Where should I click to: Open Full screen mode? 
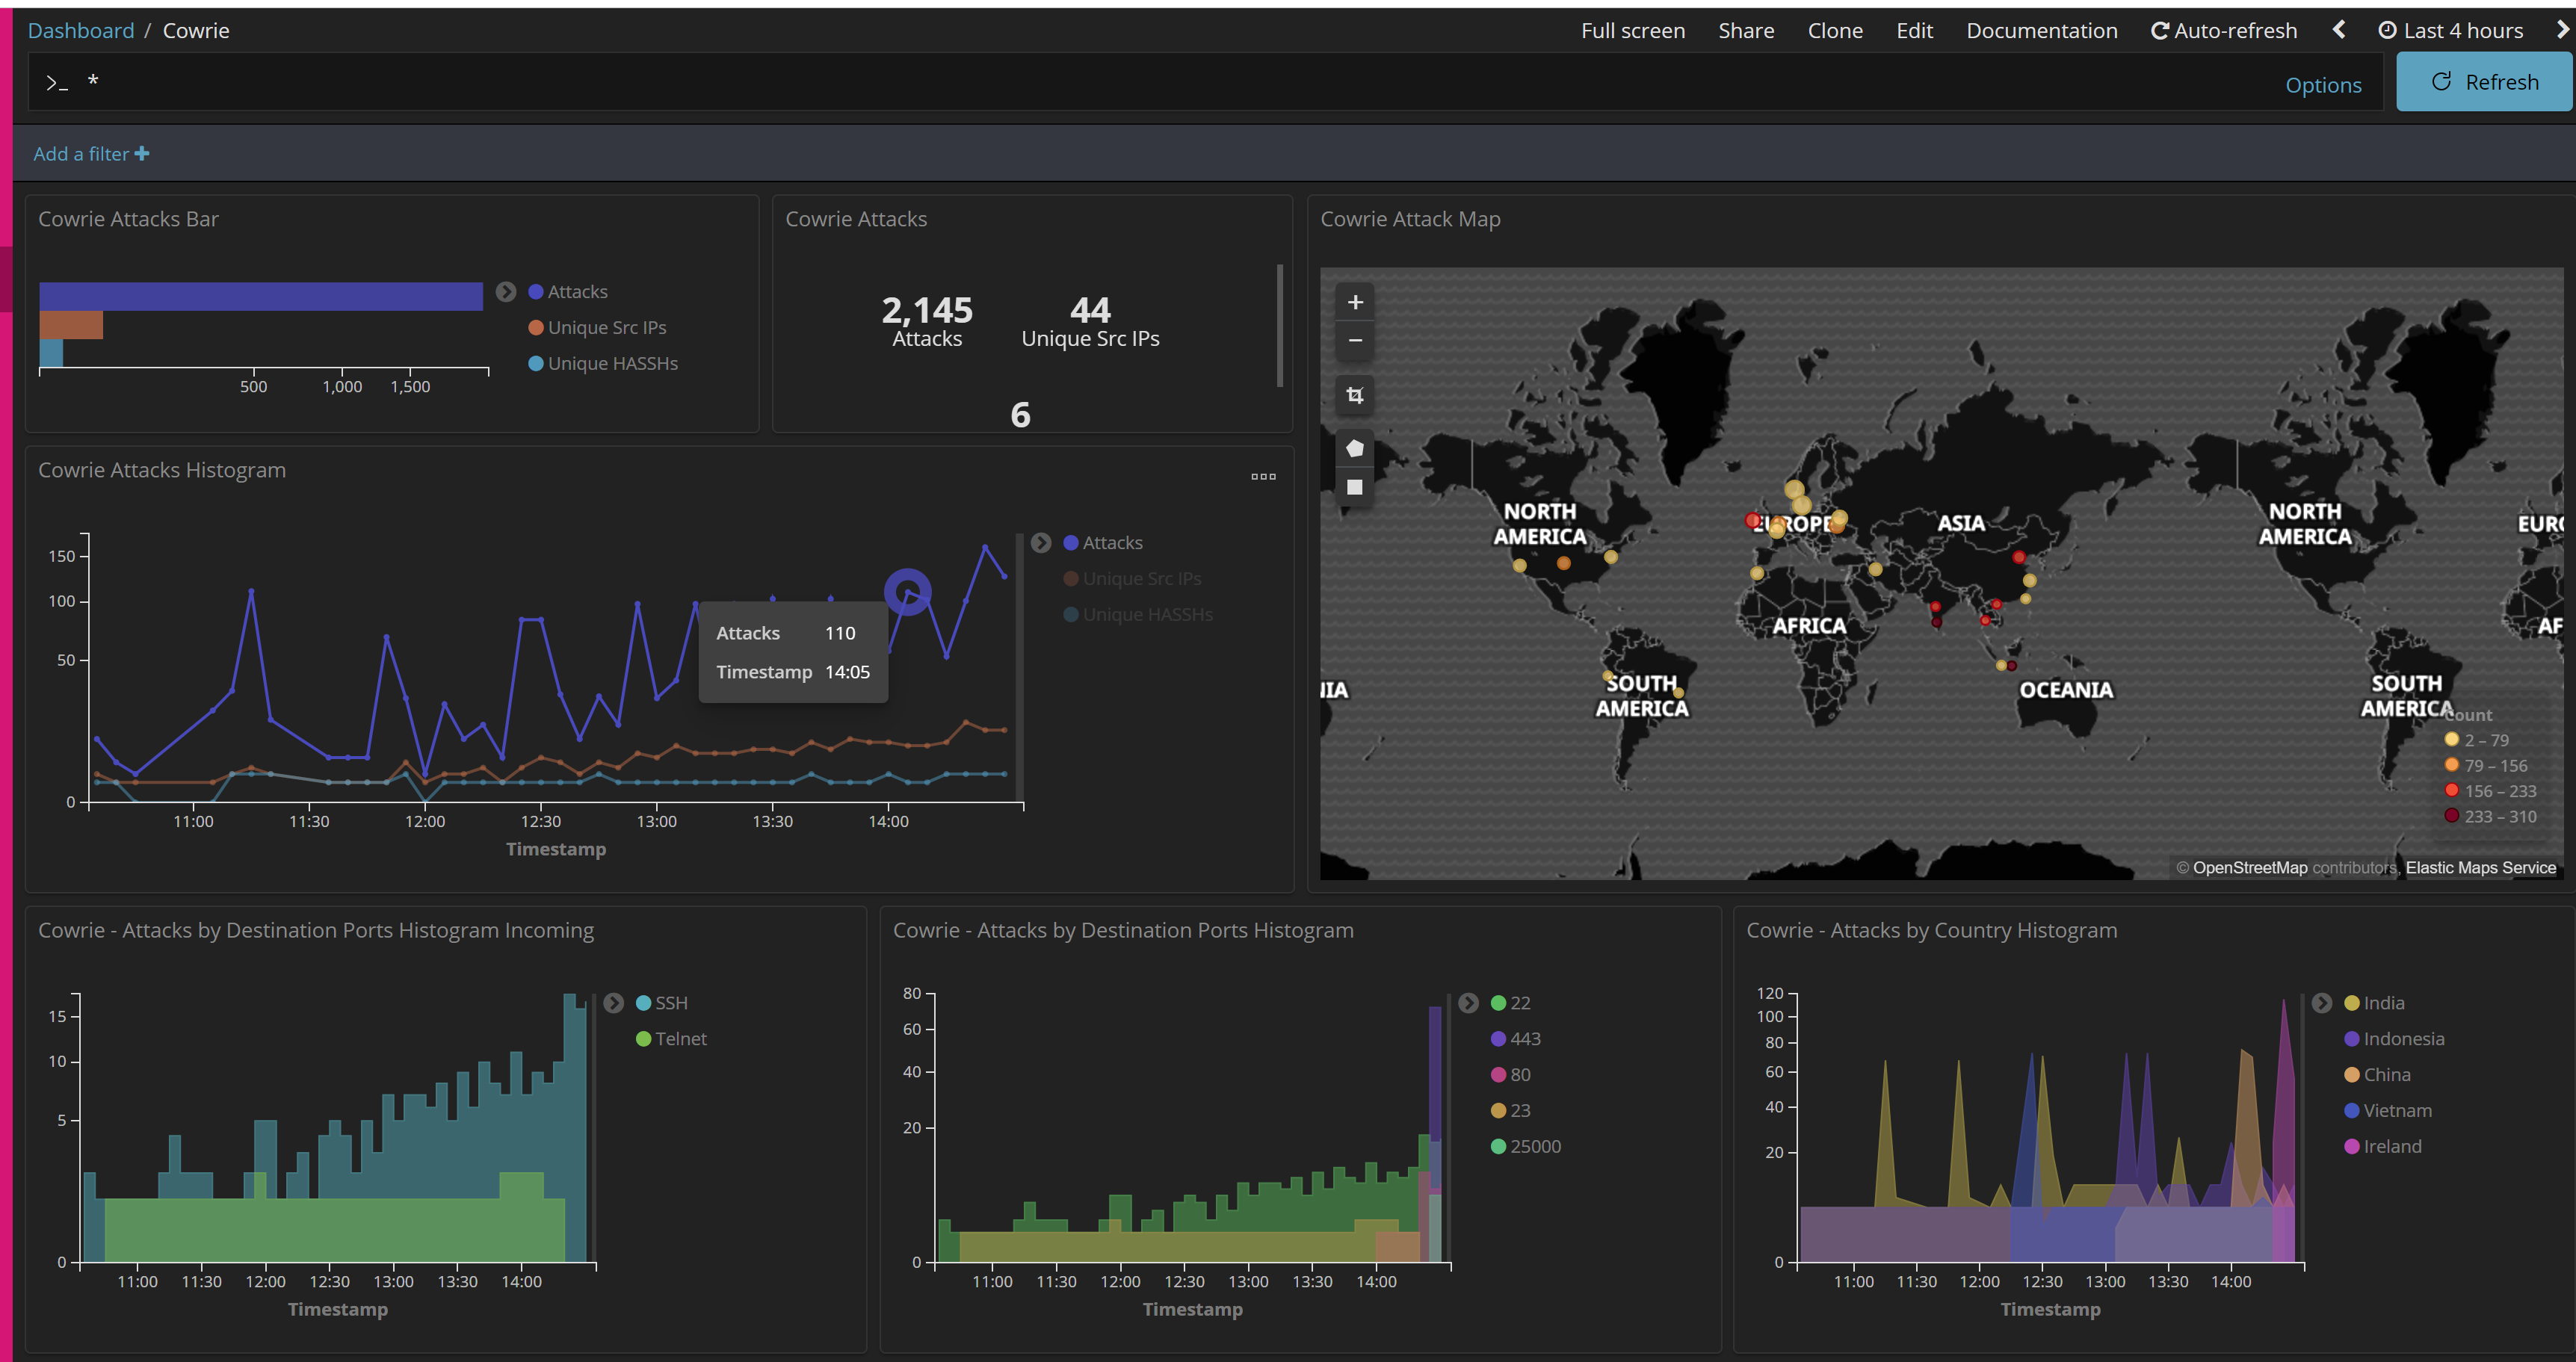pos(1633,31)
